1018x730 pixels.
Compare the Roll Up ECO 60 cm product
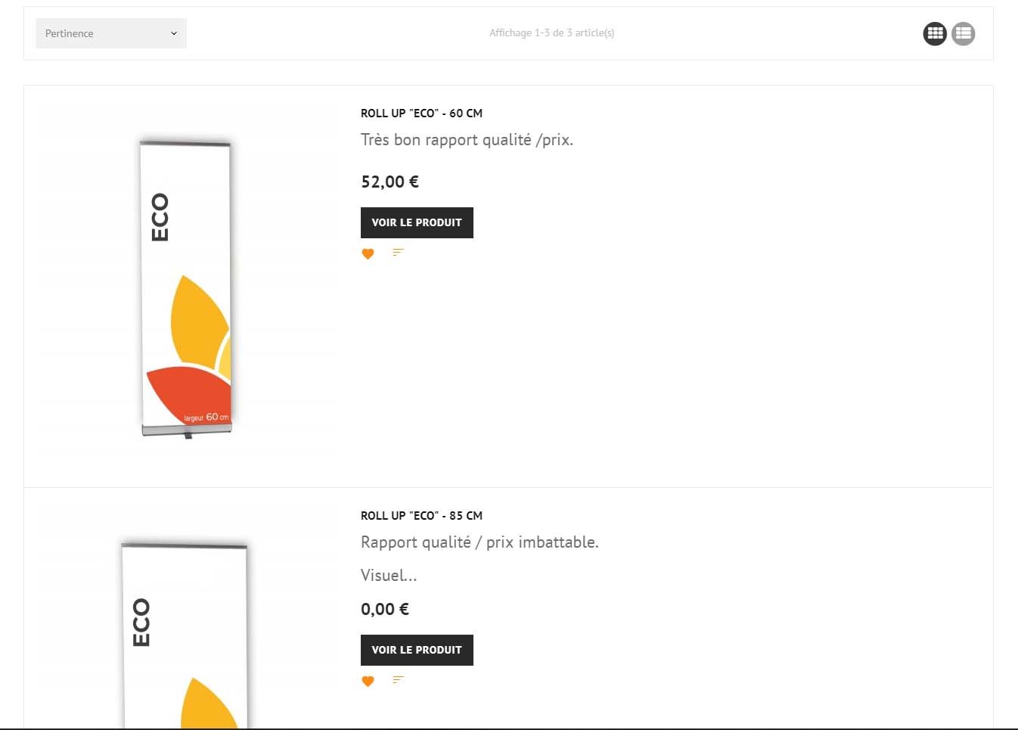point(398,253)
